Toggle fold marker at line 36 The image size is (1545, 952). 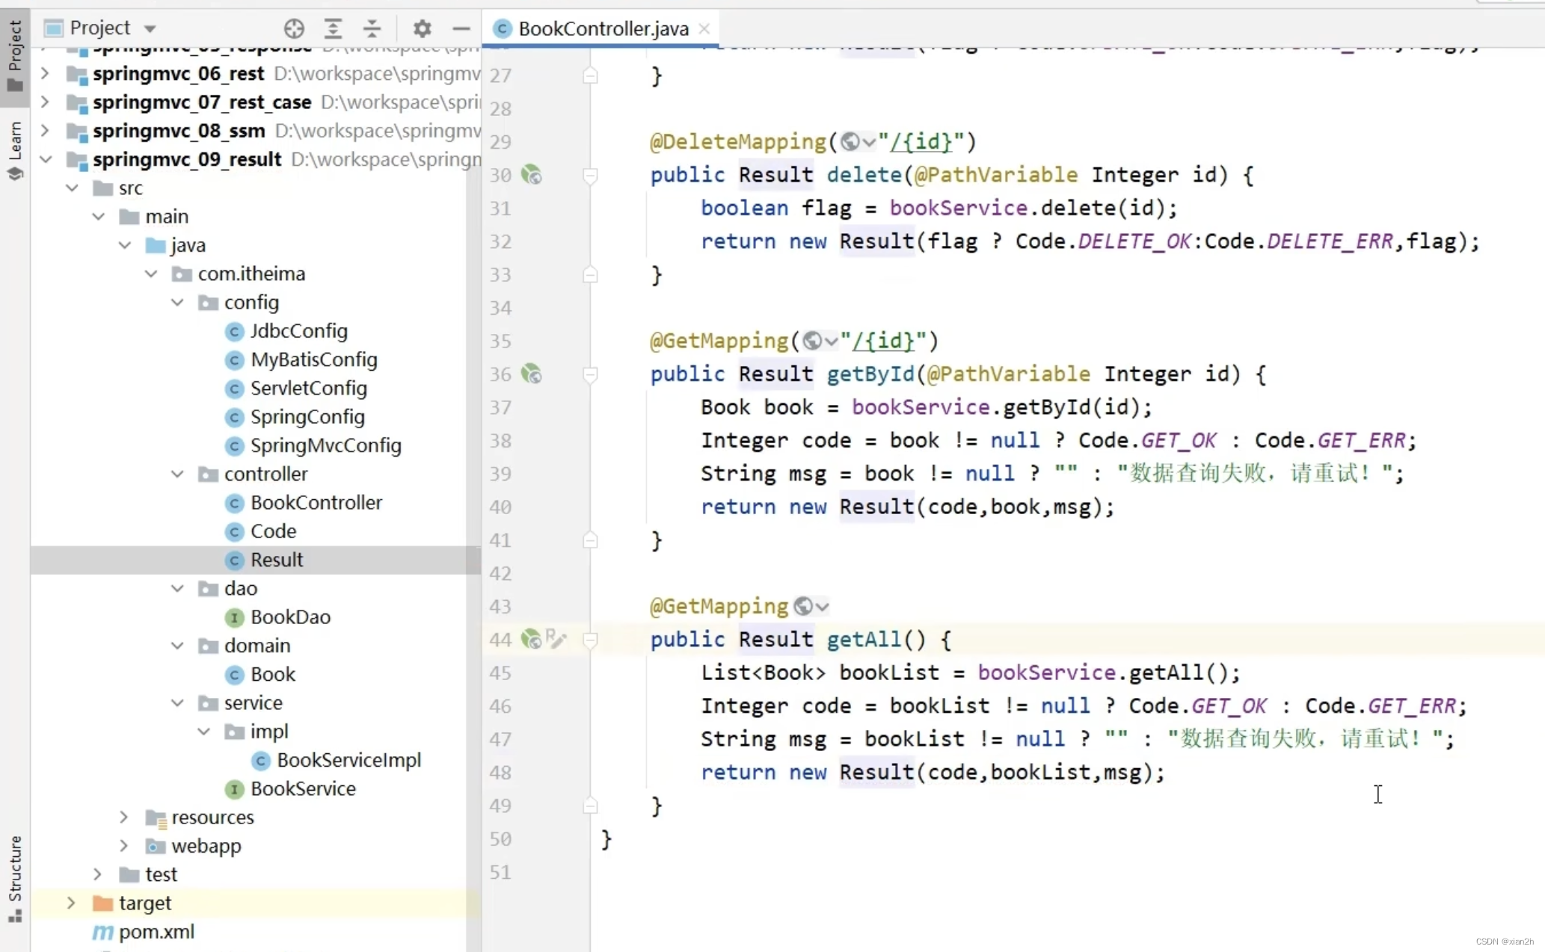[x=590, y=374]
